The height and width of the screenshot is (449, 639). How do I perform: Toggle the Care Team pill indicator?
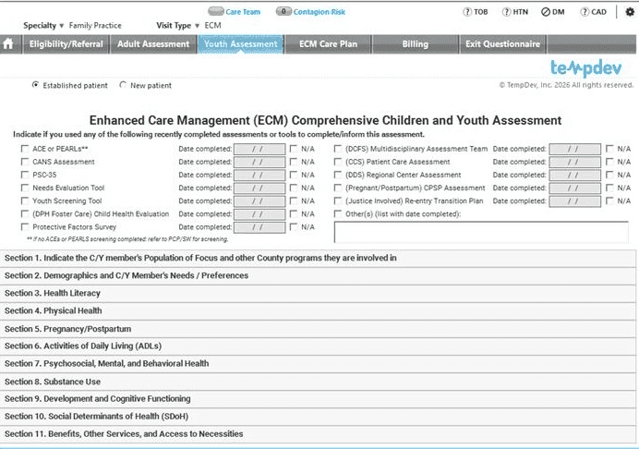[x=215, y=11]
